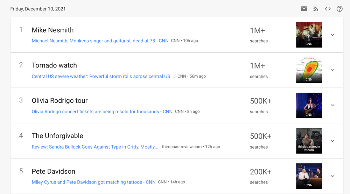This screenshot has width=350, height=194.
Task: Open Olivia Rodrigo concert tickets resold article
Action: [x=102, y=112]
